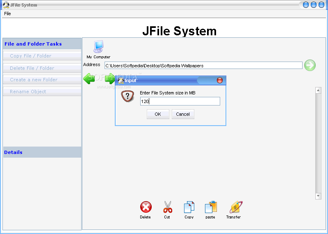Focus the file system size field
This screenshot has height=234, width=328.
(x=180, y=101)
